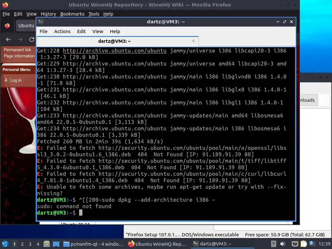
Task: Click the Firefox Setup 107.0.1 status text
Action: click(x=182, y=235)
